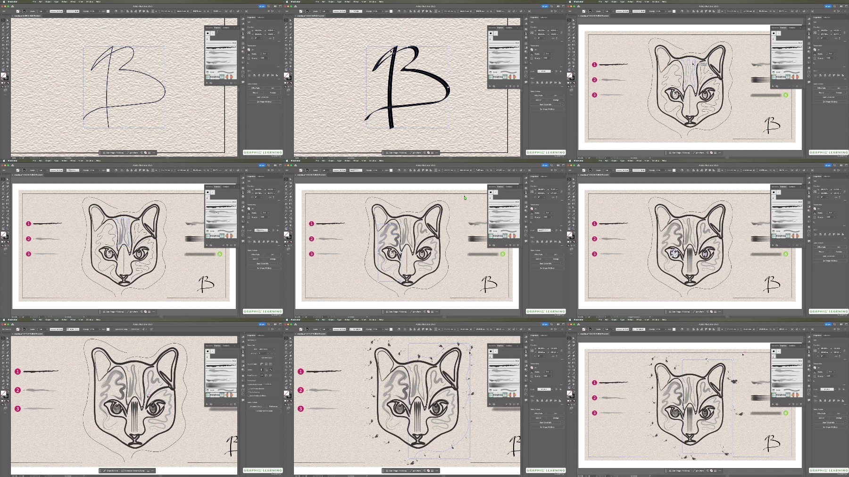This screenshot has width=849, height=477.
Task: Toggle Use Preview Bounds checkbox in zoomed unsplattered cat frame
Action: pos(249,389)
